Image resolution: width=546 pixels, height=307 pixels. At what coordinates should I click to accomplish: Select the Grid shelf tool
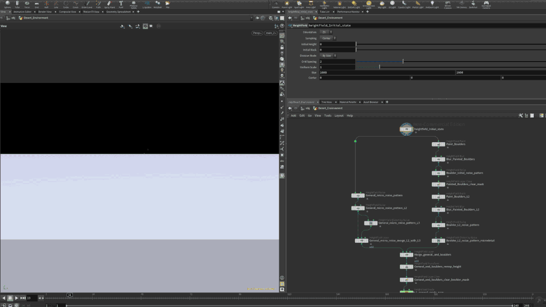click(x=36, y=4)
